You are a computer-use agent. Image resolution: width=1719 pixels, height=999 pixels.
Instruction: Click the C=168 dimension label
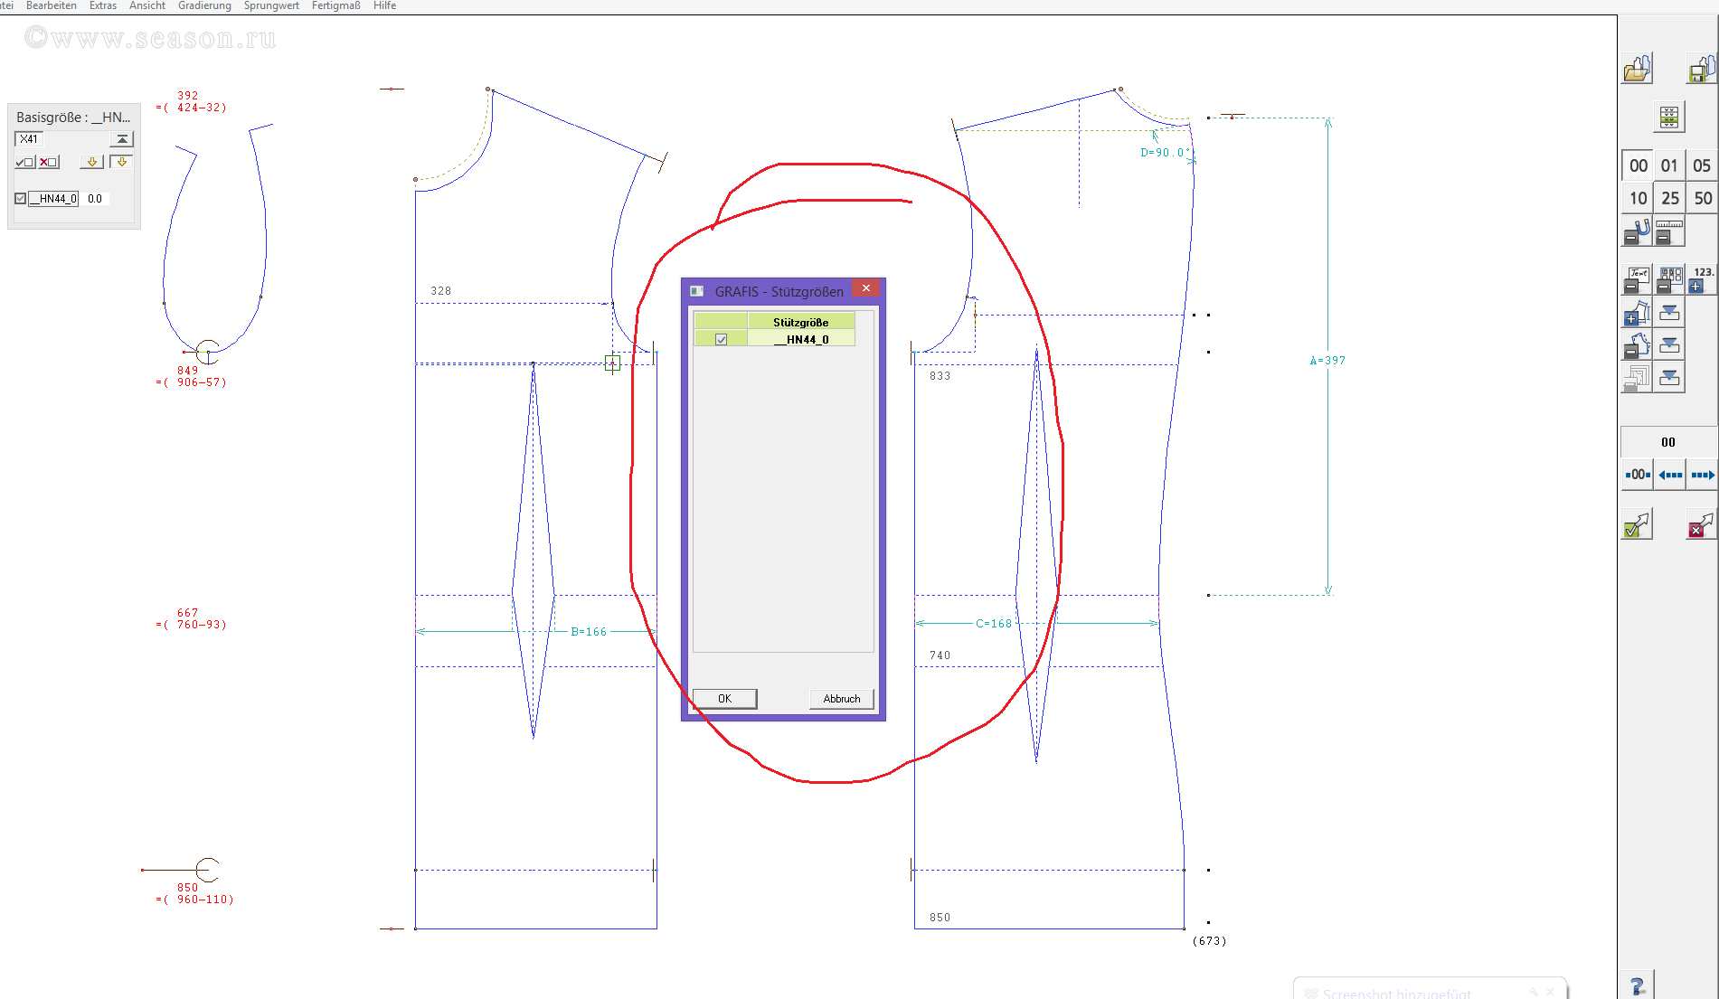tap(994, 624)
